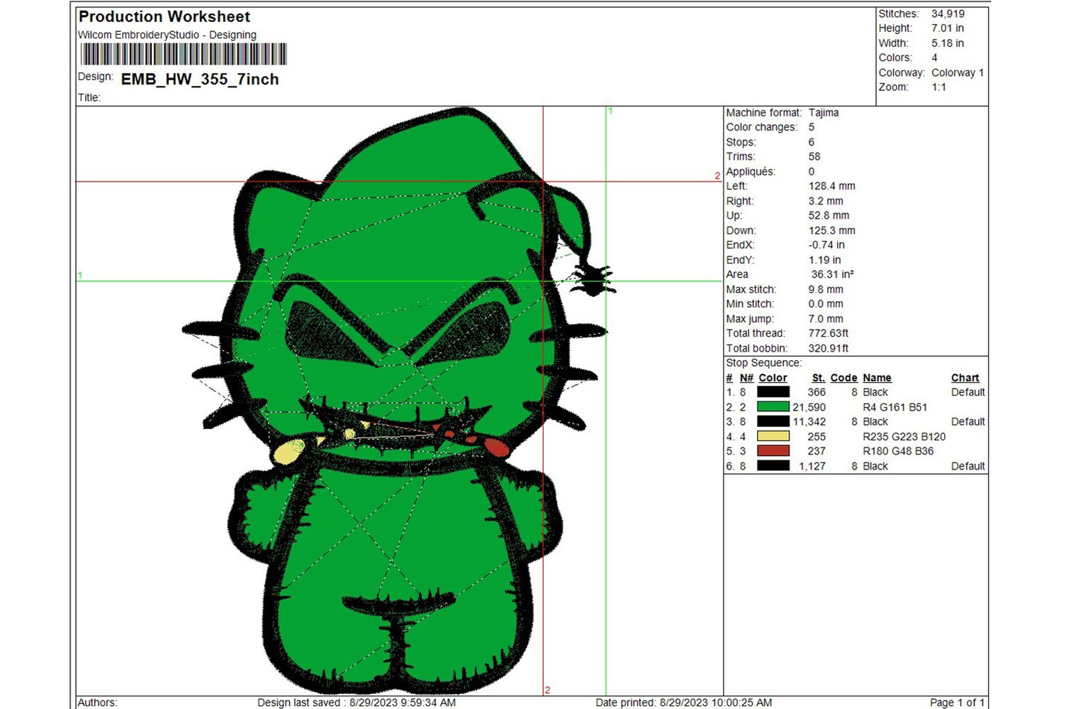Choose the black swatch in stop sequence row 6
This screenshot has width=1065, height=709.
click(x=773, y=466)
